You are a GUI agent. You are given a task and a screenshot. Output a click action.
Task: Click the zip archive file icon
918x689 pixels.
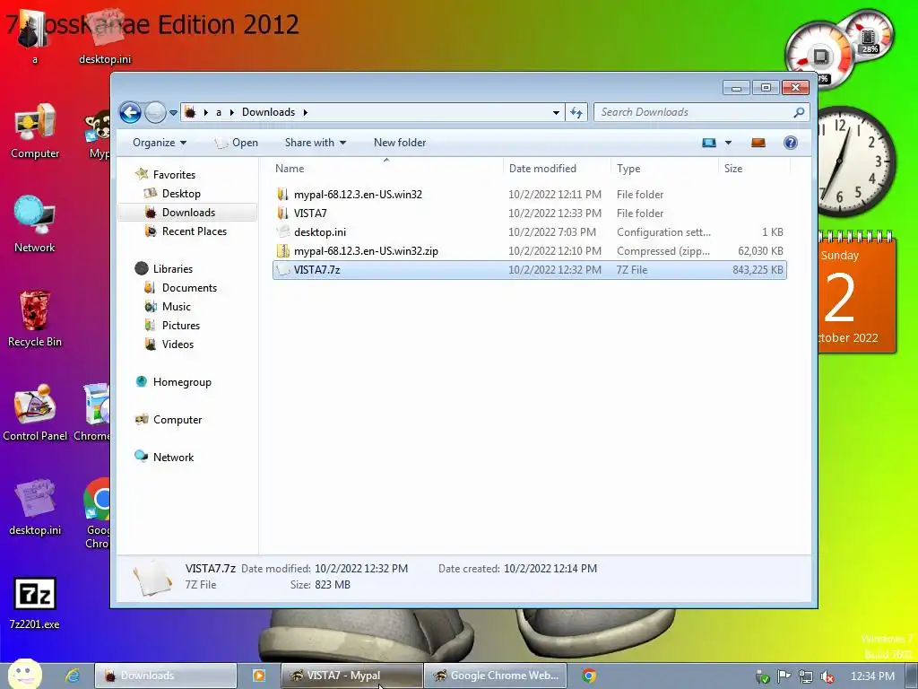point(282,251)
